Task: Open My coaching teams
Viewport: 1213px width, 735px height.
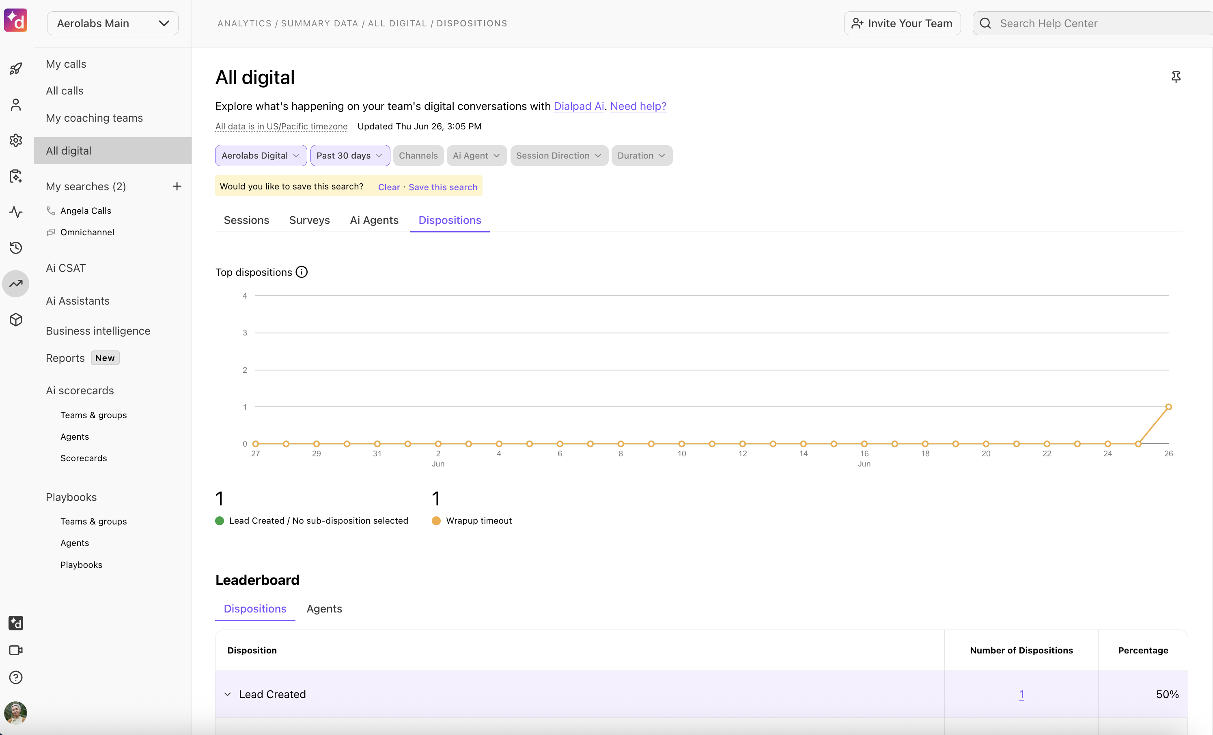Action: tap(95, 118)
